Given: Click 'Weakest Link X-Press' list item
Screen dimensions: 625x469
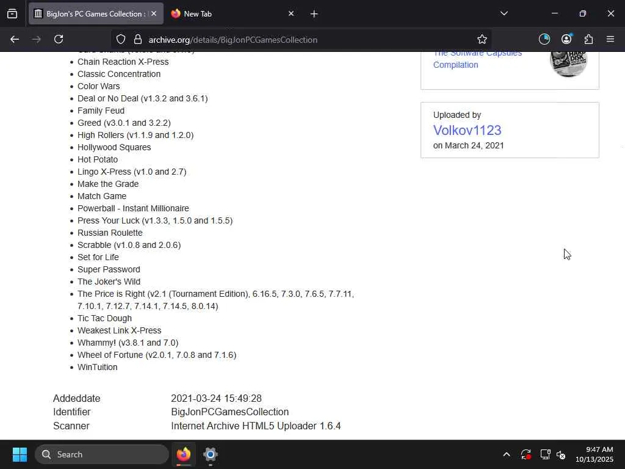Looking at the screenshot, I should (x=119, y=330).
